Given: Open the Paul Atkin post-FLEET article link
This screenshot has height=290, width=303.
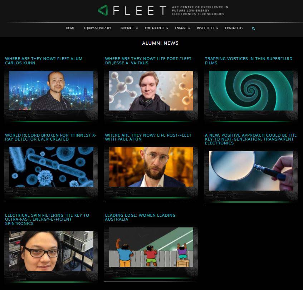Looking at the screenshot, I should [148, 137].
